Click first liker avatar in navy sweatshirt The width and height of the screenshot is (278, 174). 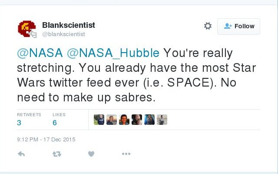click(x=99, y=120)
